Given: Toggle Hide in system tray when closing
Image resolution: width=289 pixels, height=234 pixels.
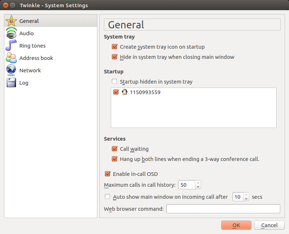Looking at the screenshot, I should tap(114, 57).
